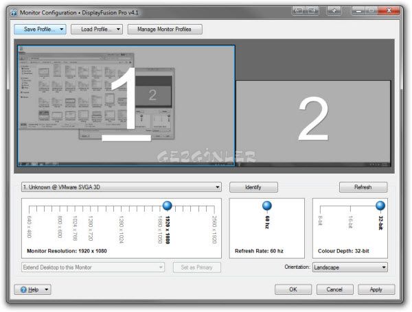Viewport: 412px width, 312px height.
Task: Select monitor 1 in the layout preview
Action: (126, 106)
